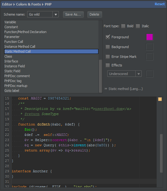Click 'MAGIC' constant on line 15

click(36, 98)
